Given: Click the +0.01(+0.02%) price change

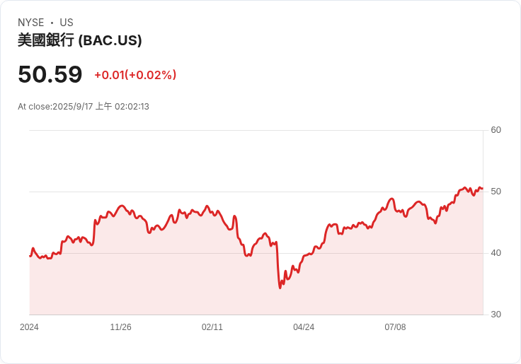Looking at the screenshot, I should (x=135, y=75).
